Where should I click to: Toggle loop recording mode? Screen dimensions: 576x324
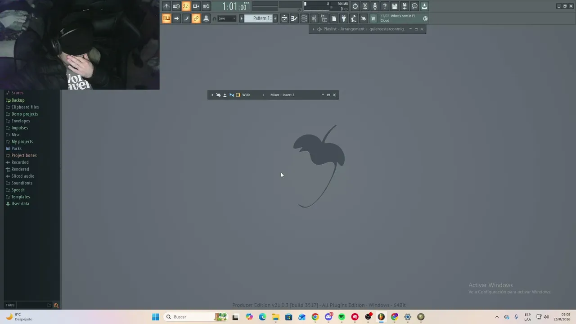point(206,6)
